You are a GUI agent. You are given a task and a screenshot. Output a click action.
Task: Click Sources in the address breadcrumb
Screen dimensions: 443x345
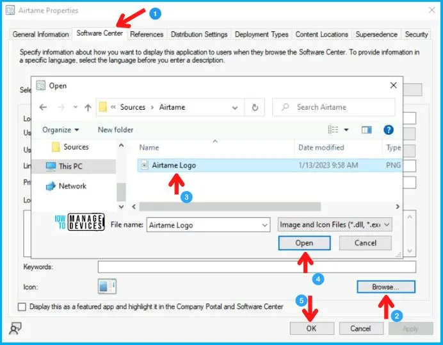tap(133, 107)
